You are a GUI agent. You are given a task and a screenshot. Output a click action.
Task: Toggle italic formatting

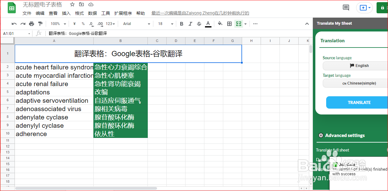click(190, 24)
